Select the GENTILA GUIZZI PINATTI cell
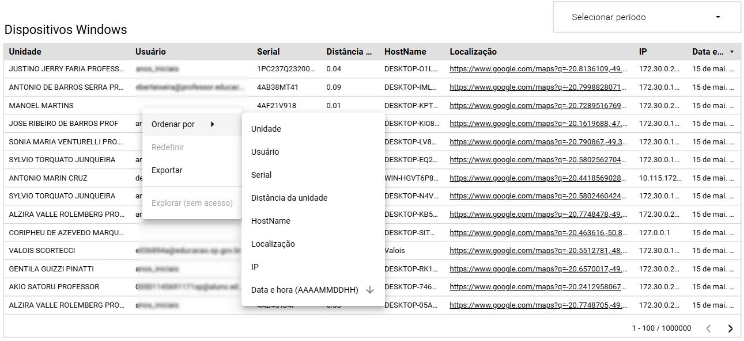The width and height of the screenshot is (744, 341). pyautogui.click(x=51, y=269)
